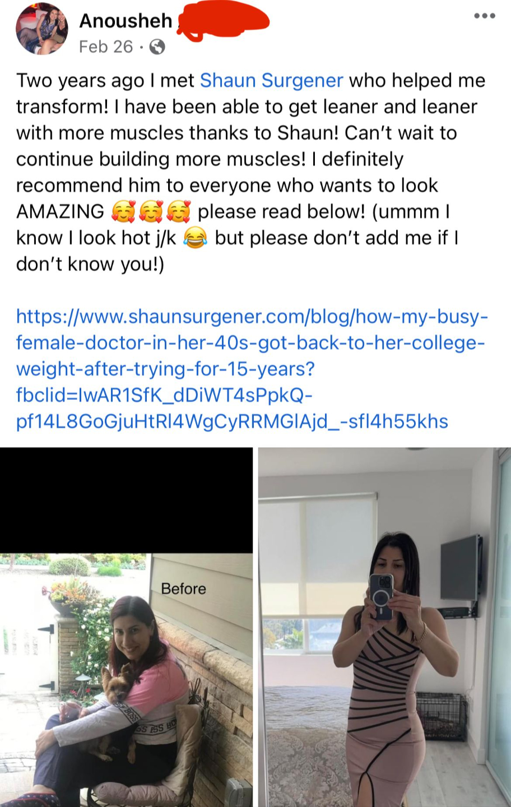Click the last smiling-hearts emoji before 'please'
Screen dimensions: 511x807
coord(179,212)
